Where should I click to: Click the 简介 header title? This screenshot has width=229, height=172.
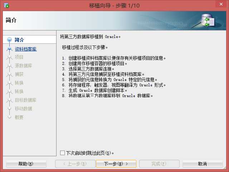(11, 20)
